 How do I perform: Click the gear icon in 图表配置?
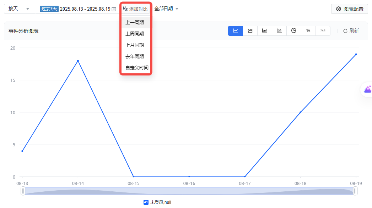[x=339, y=9]
